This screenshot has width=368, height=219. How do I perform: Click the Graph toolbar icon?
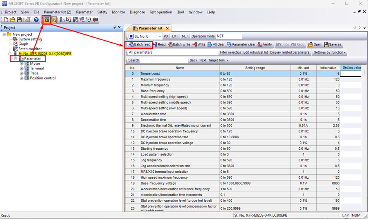[x=69, y=20]
